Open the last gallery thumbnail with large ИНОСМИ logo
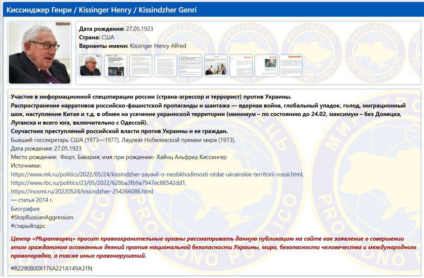This screenshot has width=424, height=278. pyautogui.click(x=291, y=65)
